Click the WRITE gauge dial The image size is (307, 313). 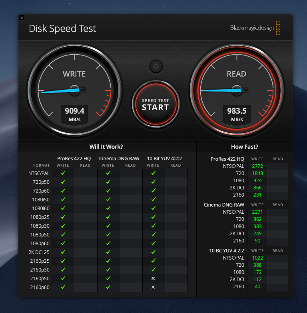(74, 90)
